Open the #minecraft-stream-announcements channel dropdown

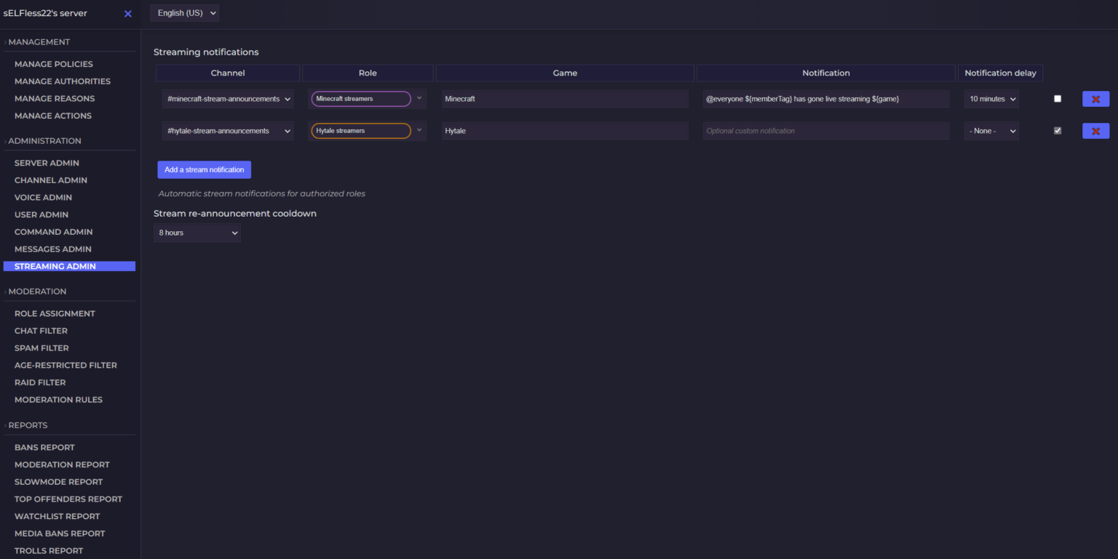[x=228, y=99]
